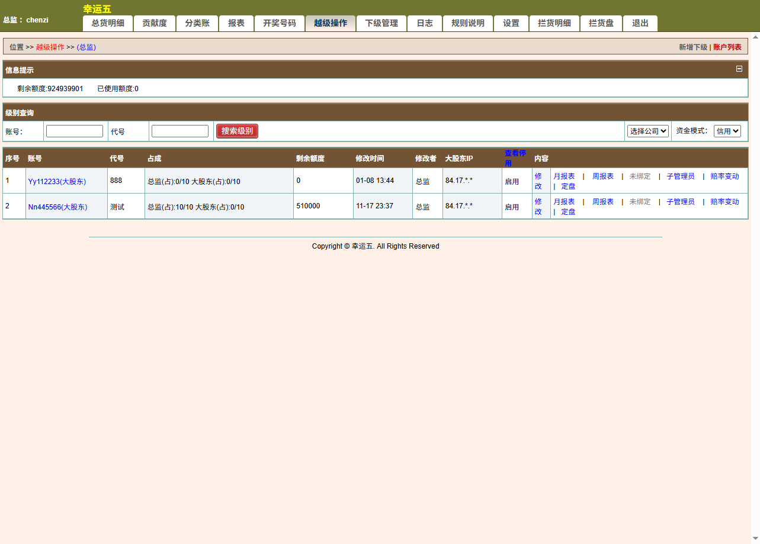
Task: Open the 账户列表 link
Action: pos(727,47)
